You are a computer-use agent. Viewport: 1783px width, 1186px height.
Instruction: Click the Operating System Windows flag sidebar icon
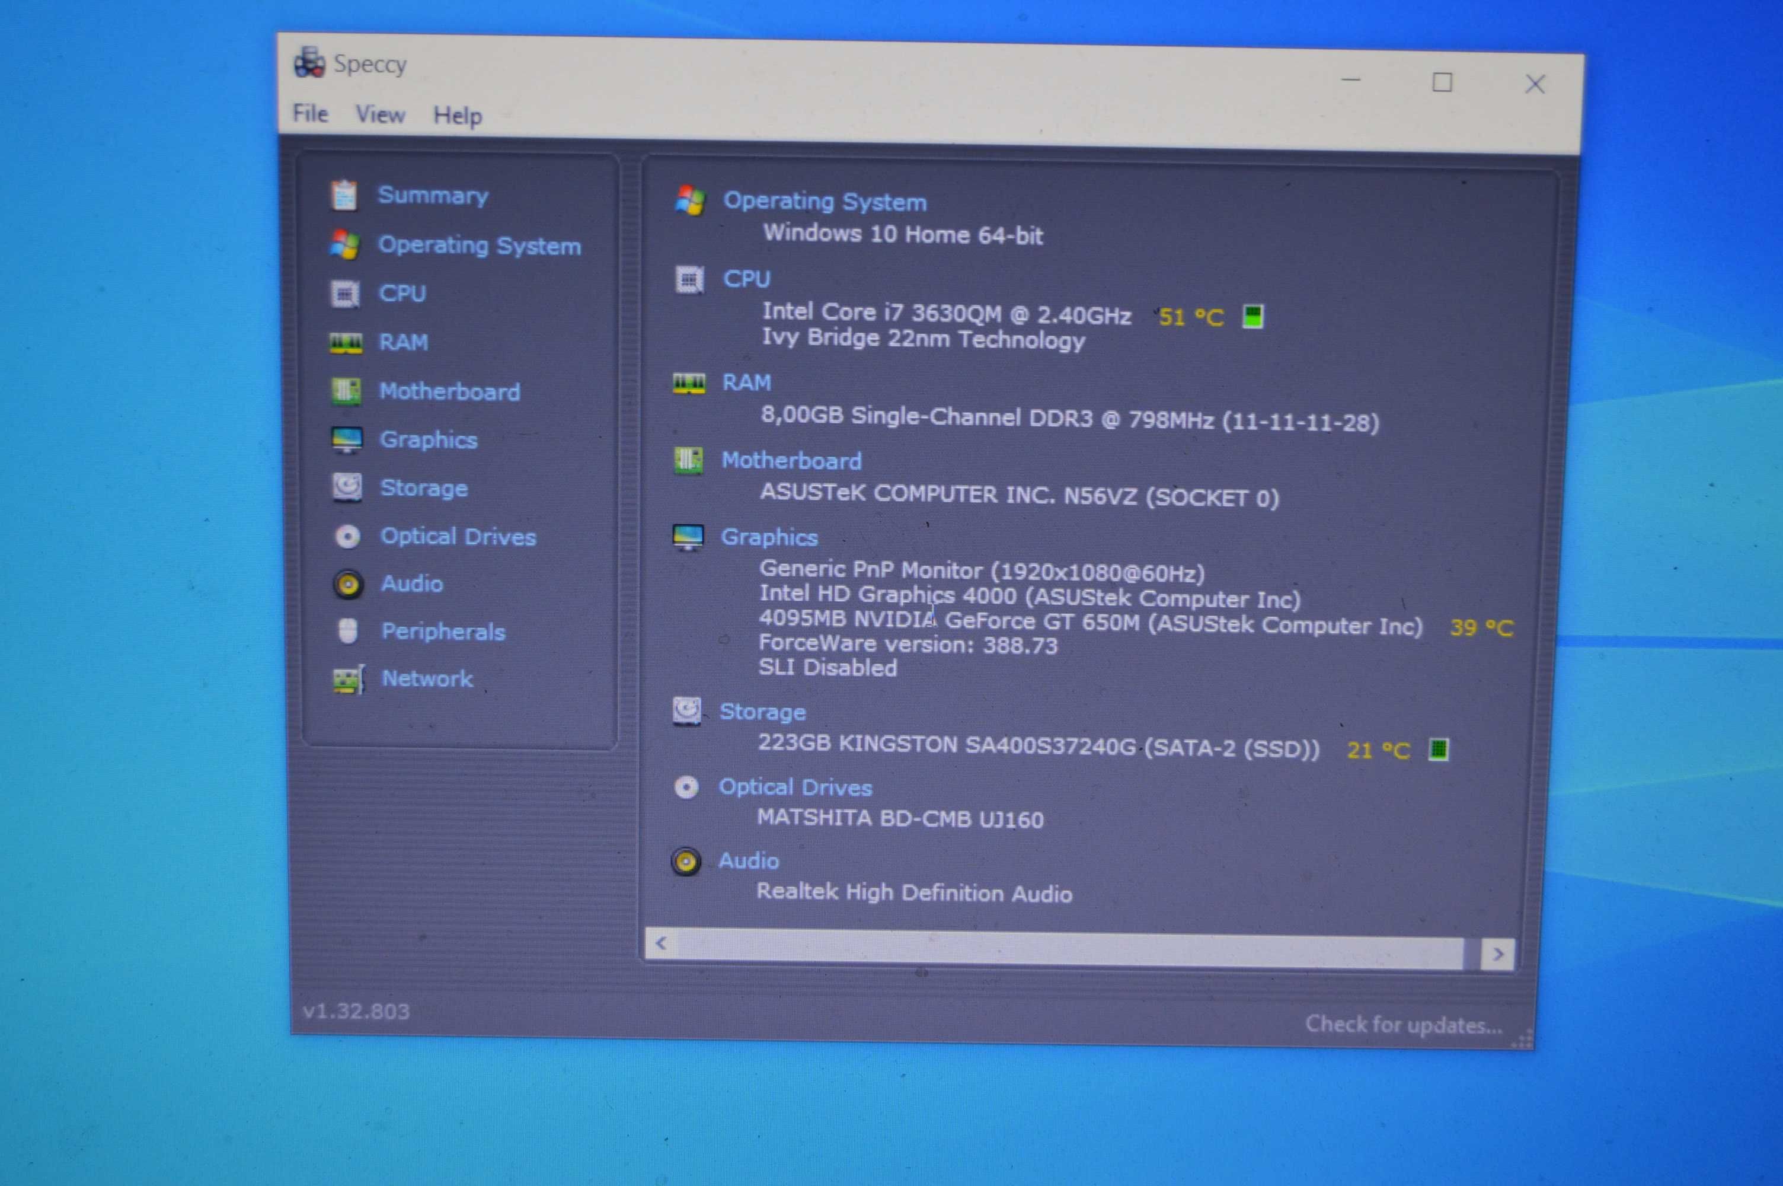(344, 244)
